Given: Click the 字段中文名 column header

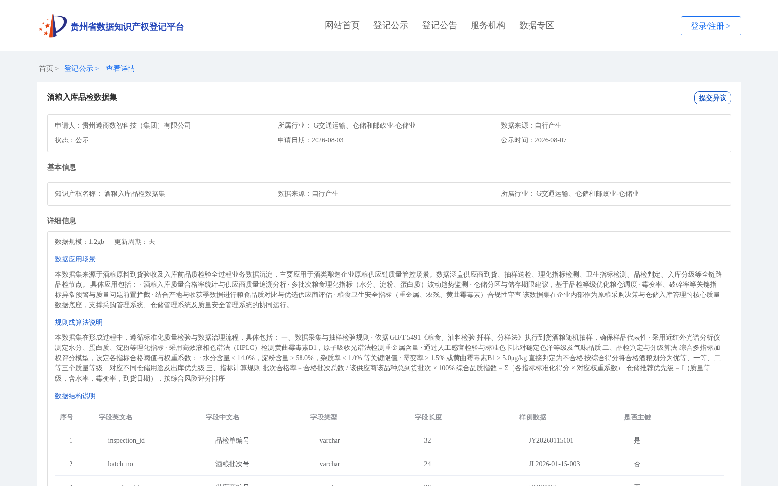Looking at the screenshot, I should [223, 417].
